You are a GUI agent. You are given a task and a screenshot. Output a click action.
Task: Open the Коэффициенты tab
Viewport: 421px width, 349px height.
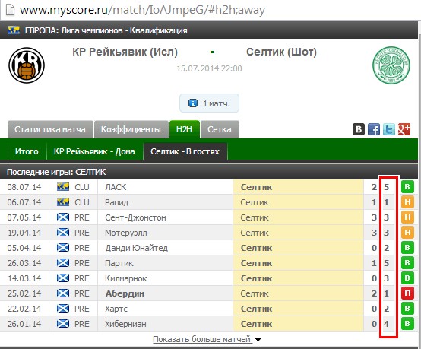pyautogui.click(x=131, y=129)
